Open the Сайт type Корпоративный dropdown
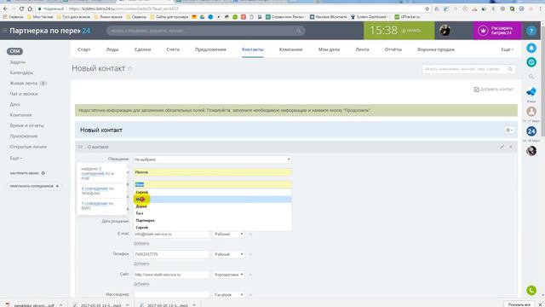The width and height of the screenshot is (545, 307). (228, 275)
